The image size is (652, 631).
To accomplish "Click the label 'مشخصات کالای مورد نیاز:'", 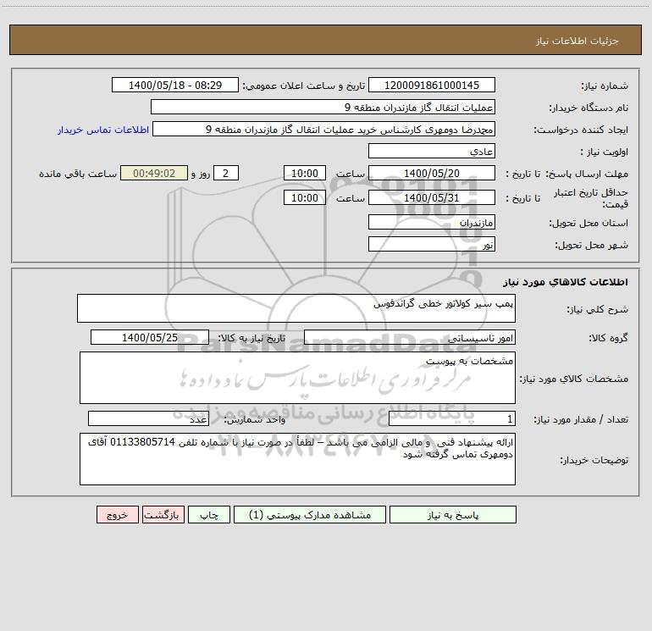I will coord(574,379).
